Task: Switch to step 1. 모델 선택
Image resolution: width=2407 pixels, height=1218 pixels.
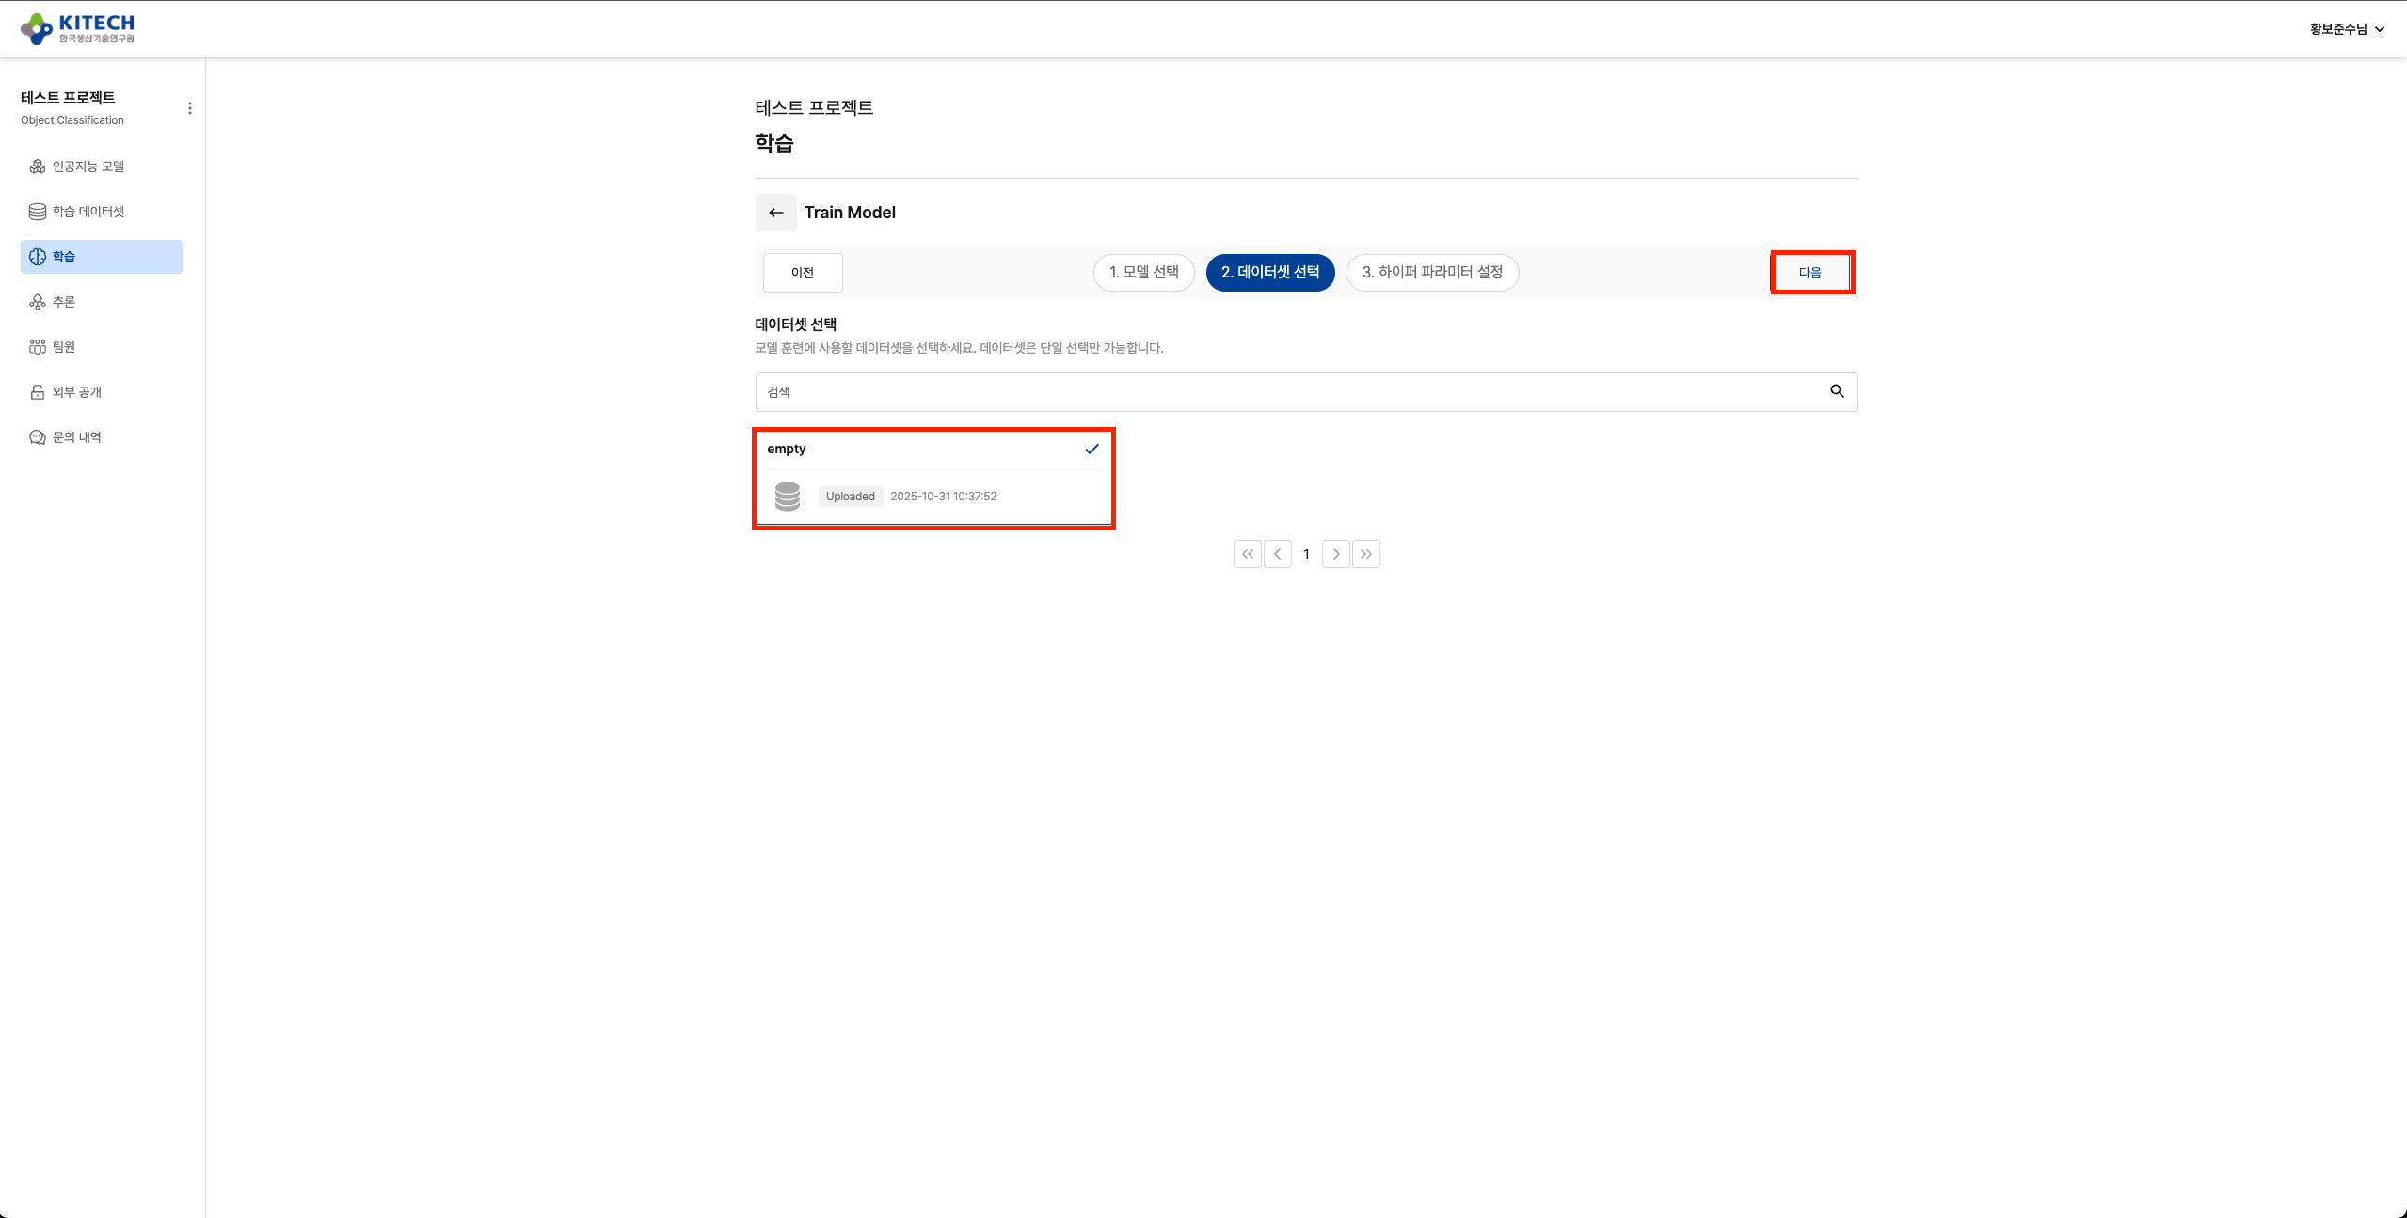Action: pos(1142,272)
